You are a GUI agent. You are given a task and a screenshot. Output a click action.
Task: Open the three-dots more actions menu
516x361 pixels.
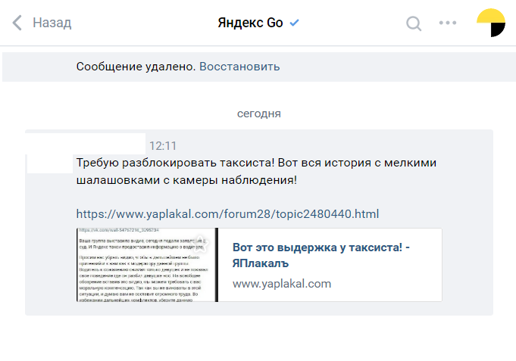click(448, 23)
